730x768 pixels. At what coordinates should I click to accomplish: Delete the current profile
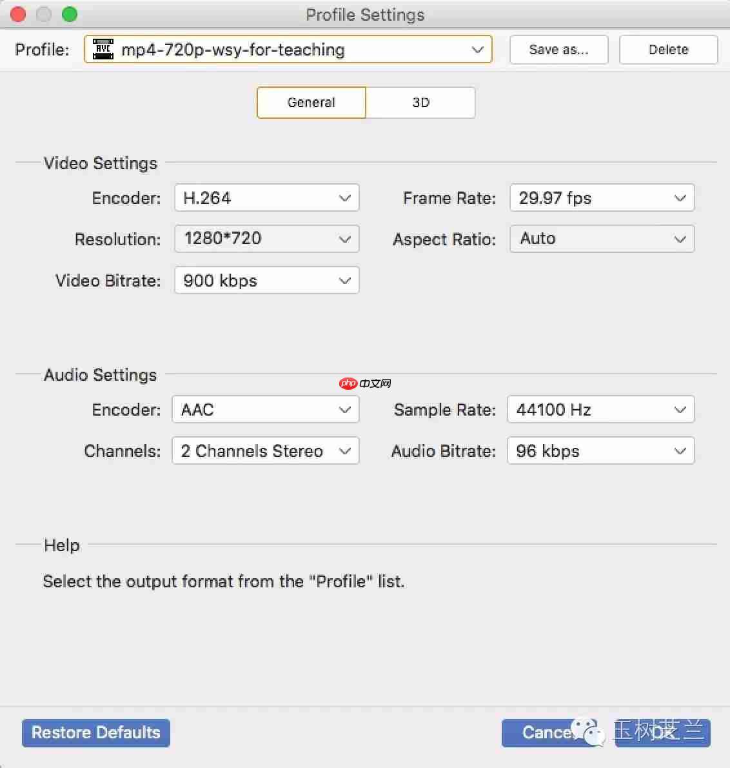(x=668, y=50)
